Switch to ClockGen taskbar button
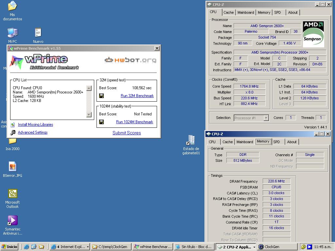Image resolution: width=335 pixels, height=251 pixels. pos(277,247)
